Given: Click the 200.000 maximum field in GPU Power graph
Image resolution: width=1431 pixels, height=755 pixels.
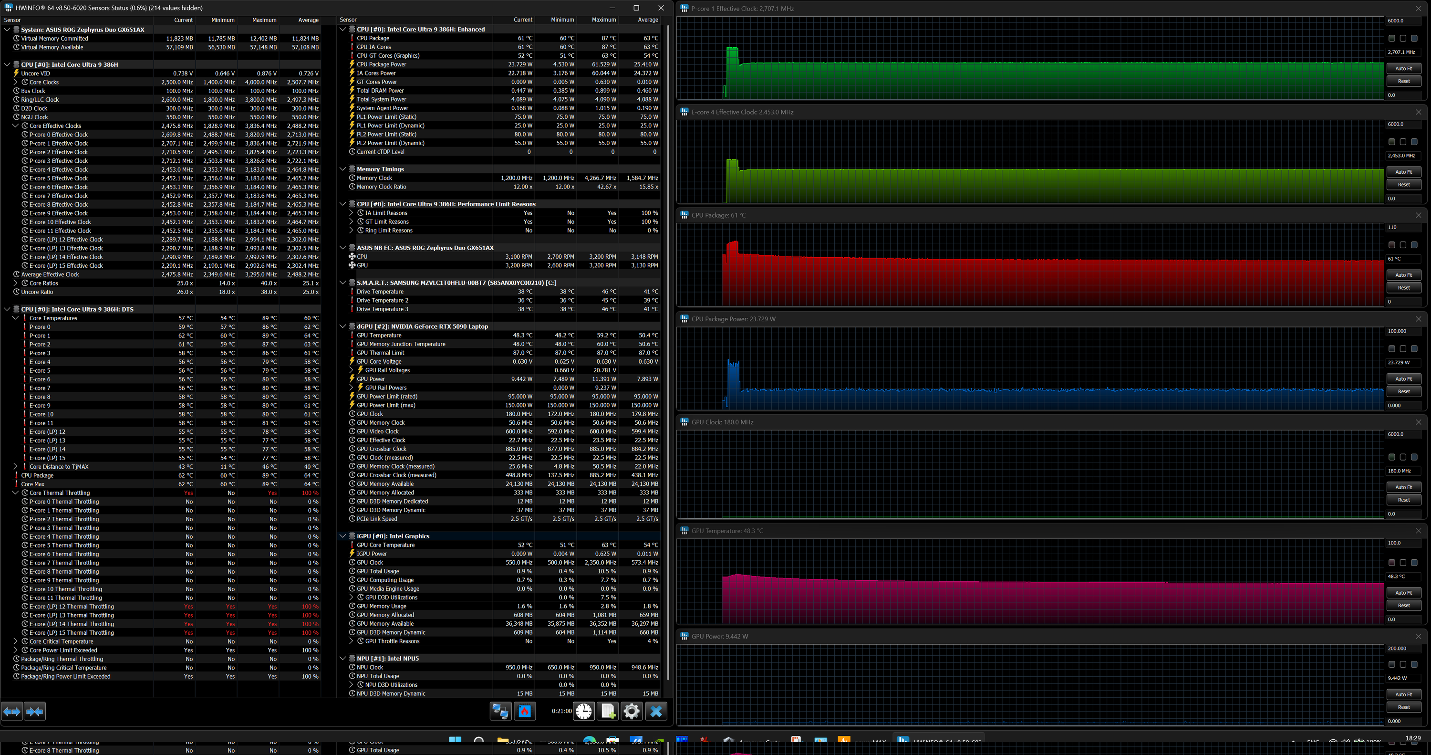Looking at the screenshot, I should (1403, 648).
